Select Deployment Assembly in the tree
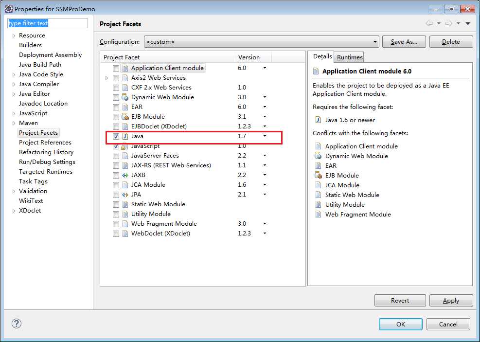 (x=50, y=55)
